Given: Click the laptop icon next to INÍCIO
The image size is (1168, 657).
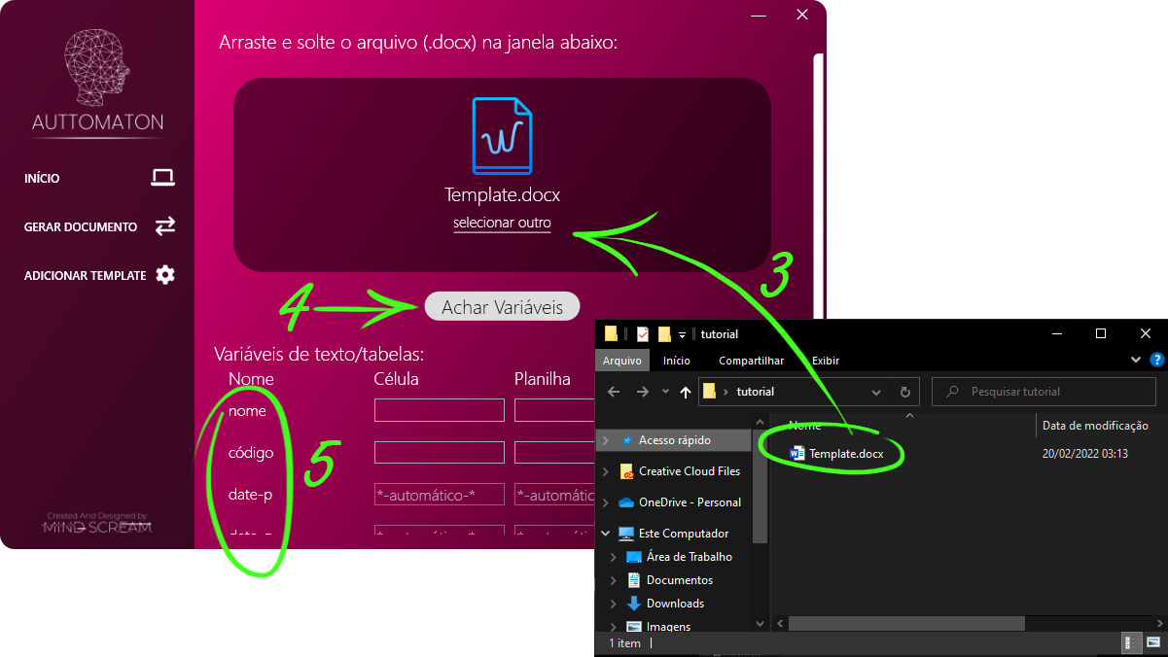Looking at the screenshot, I should [x=163, y=178].
